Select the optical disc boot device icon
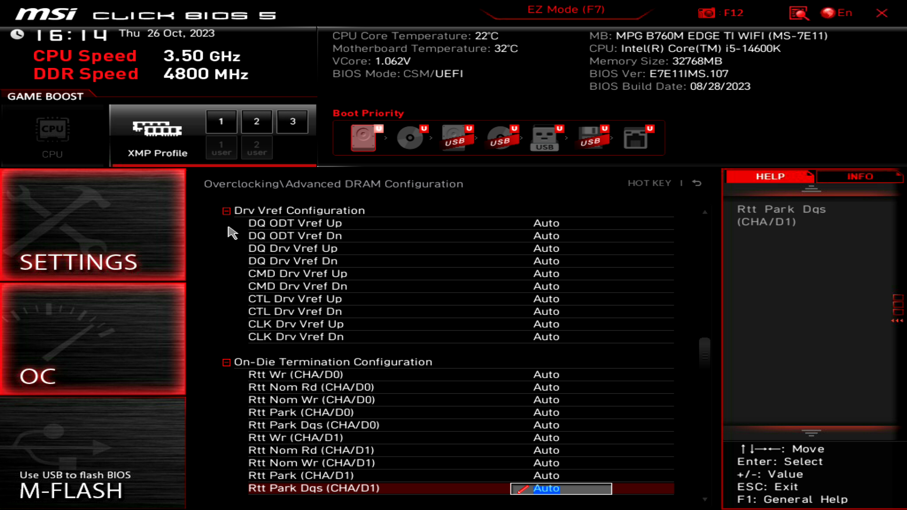The width and height of the screenshot is (907, 510). [x=410, y=137]
